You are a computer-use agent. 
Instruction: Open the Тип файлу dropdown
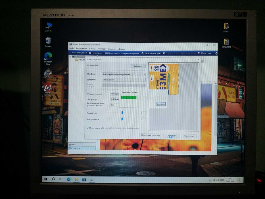pyautogui.click(x=114, y=99)
